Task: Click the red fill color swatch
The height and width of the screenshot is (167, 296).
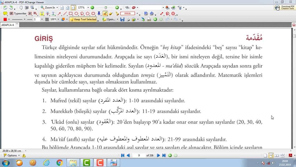Action: point(5,19)
